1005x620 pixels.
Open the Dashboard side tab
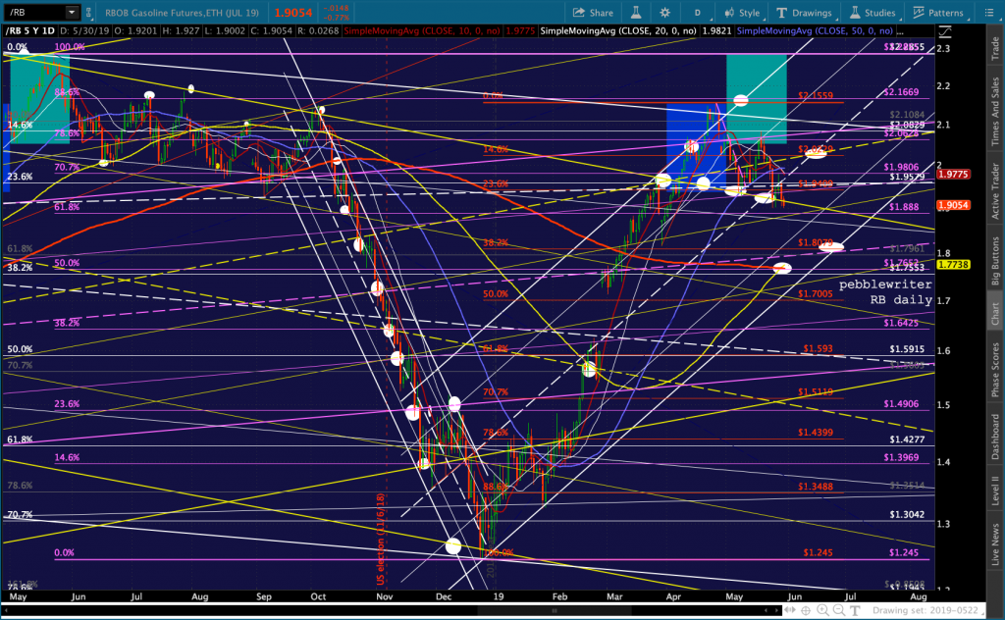[995, 437]
